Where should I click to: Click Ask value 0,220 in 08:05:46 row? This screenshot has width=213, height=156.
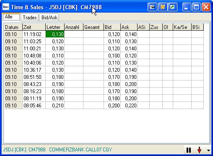[129, 106]
